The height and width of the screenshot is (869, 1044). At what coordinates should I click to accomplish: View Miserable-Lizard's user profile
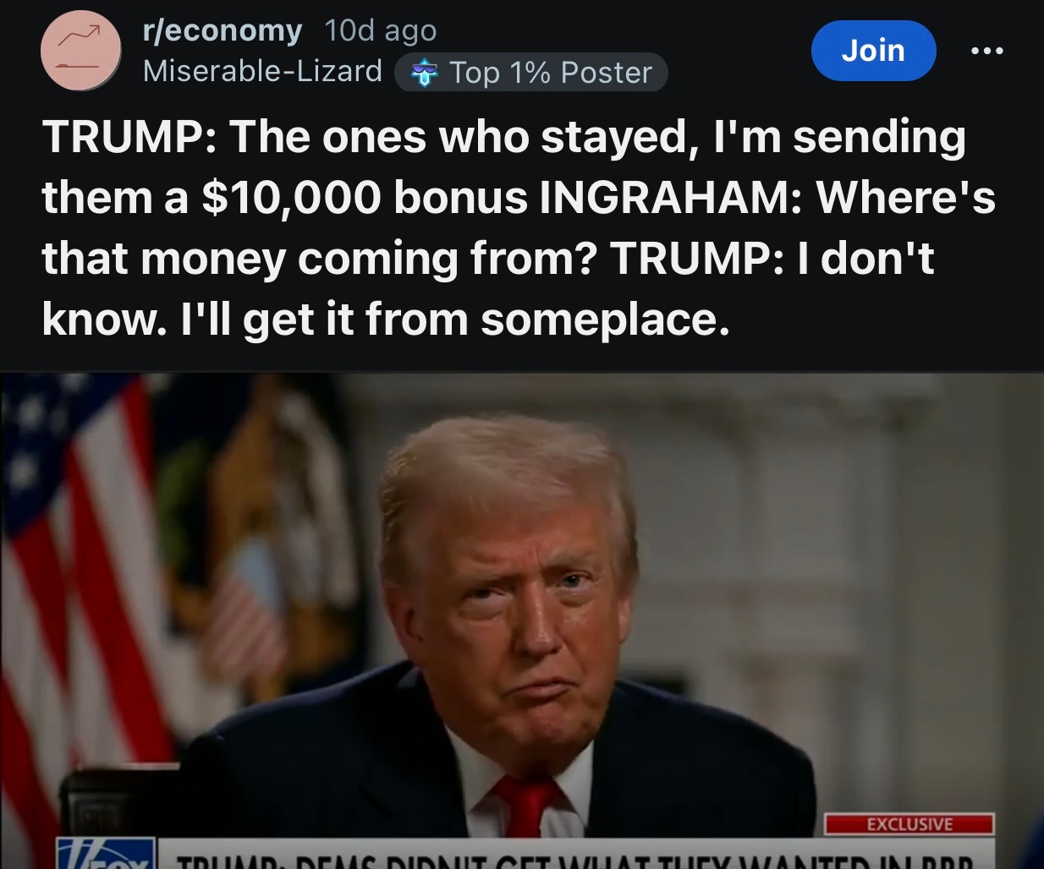(262, 71)
